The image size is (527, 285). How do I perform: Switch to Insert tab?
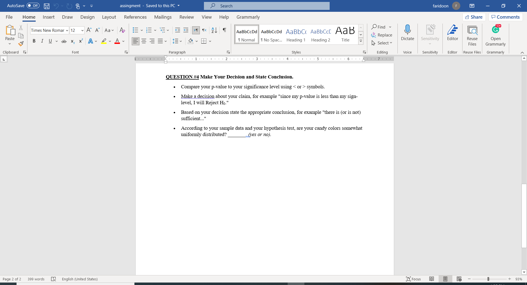coord(49,17)
